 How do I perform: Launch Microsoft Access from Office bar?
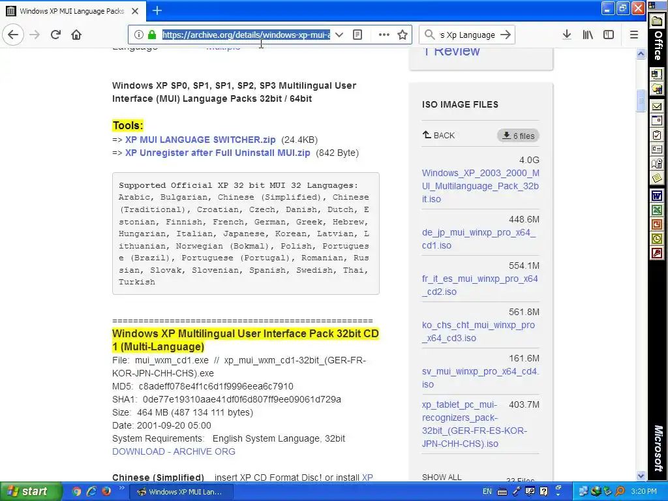coord(656,254)
